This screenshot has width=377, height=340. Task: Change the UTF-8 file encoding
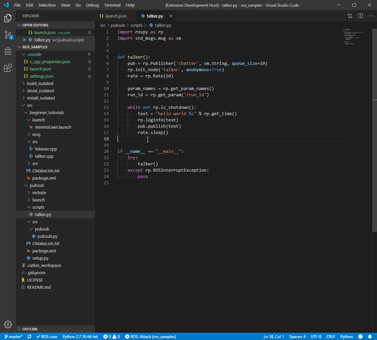(x=316, y=337)
